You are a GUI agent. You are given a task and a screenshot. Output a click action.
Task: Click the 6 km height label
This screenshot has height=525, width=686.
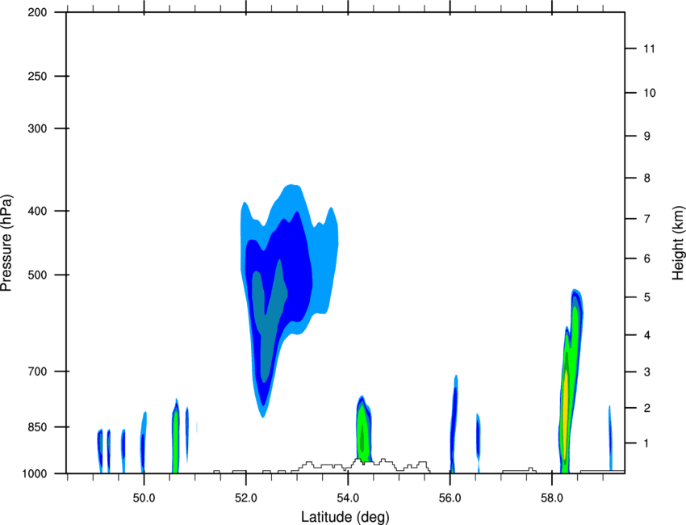646,258
